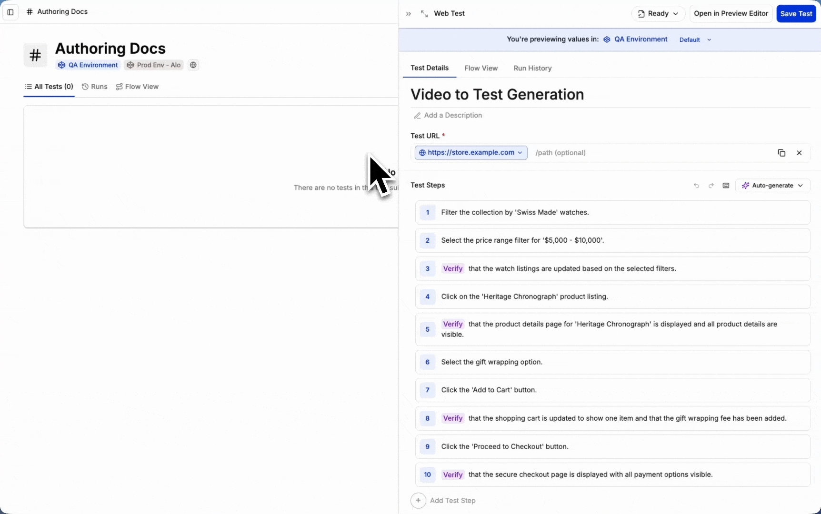Viewport: 821px width, 514px height.
Task: Switch to the Flow View tab in Web Test
Action: coord(481,69)
